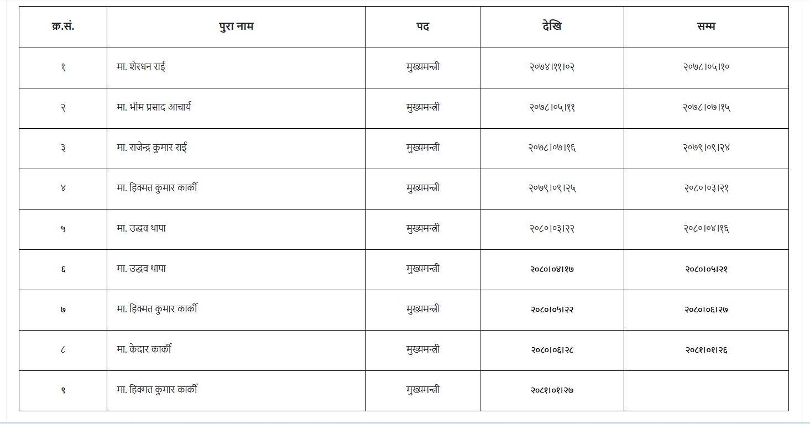Click the start date २०८१।०१।२७

[552, 390]
